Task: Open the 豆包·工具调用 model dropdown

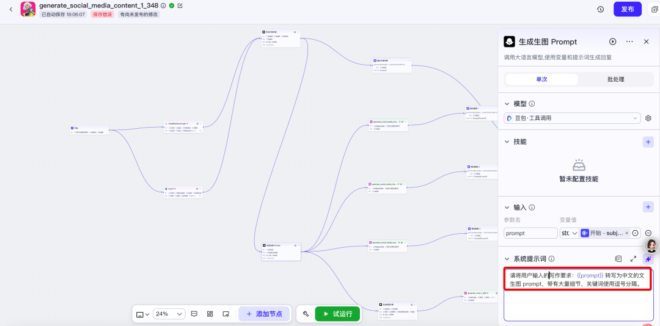Action: (573, 118)
